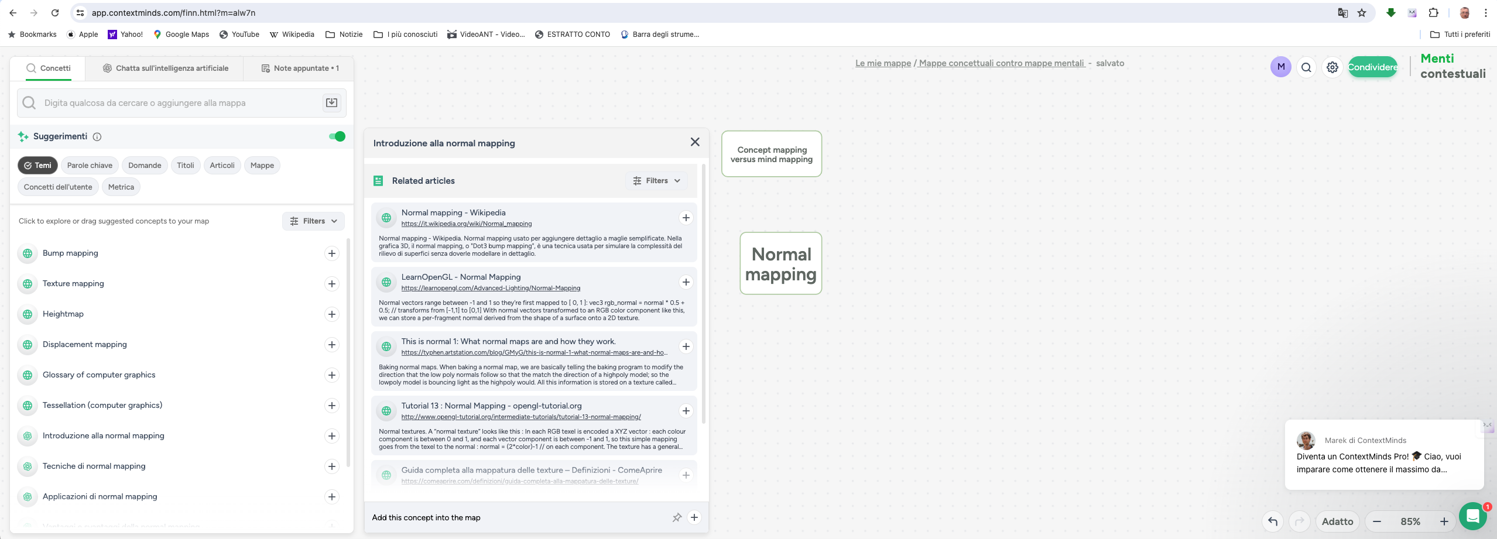Image resolution: width=1497 pixels, height=539 pixels.
Task: Open the Wikipedia Normal_mapping link
Action: tap(466, 224)
